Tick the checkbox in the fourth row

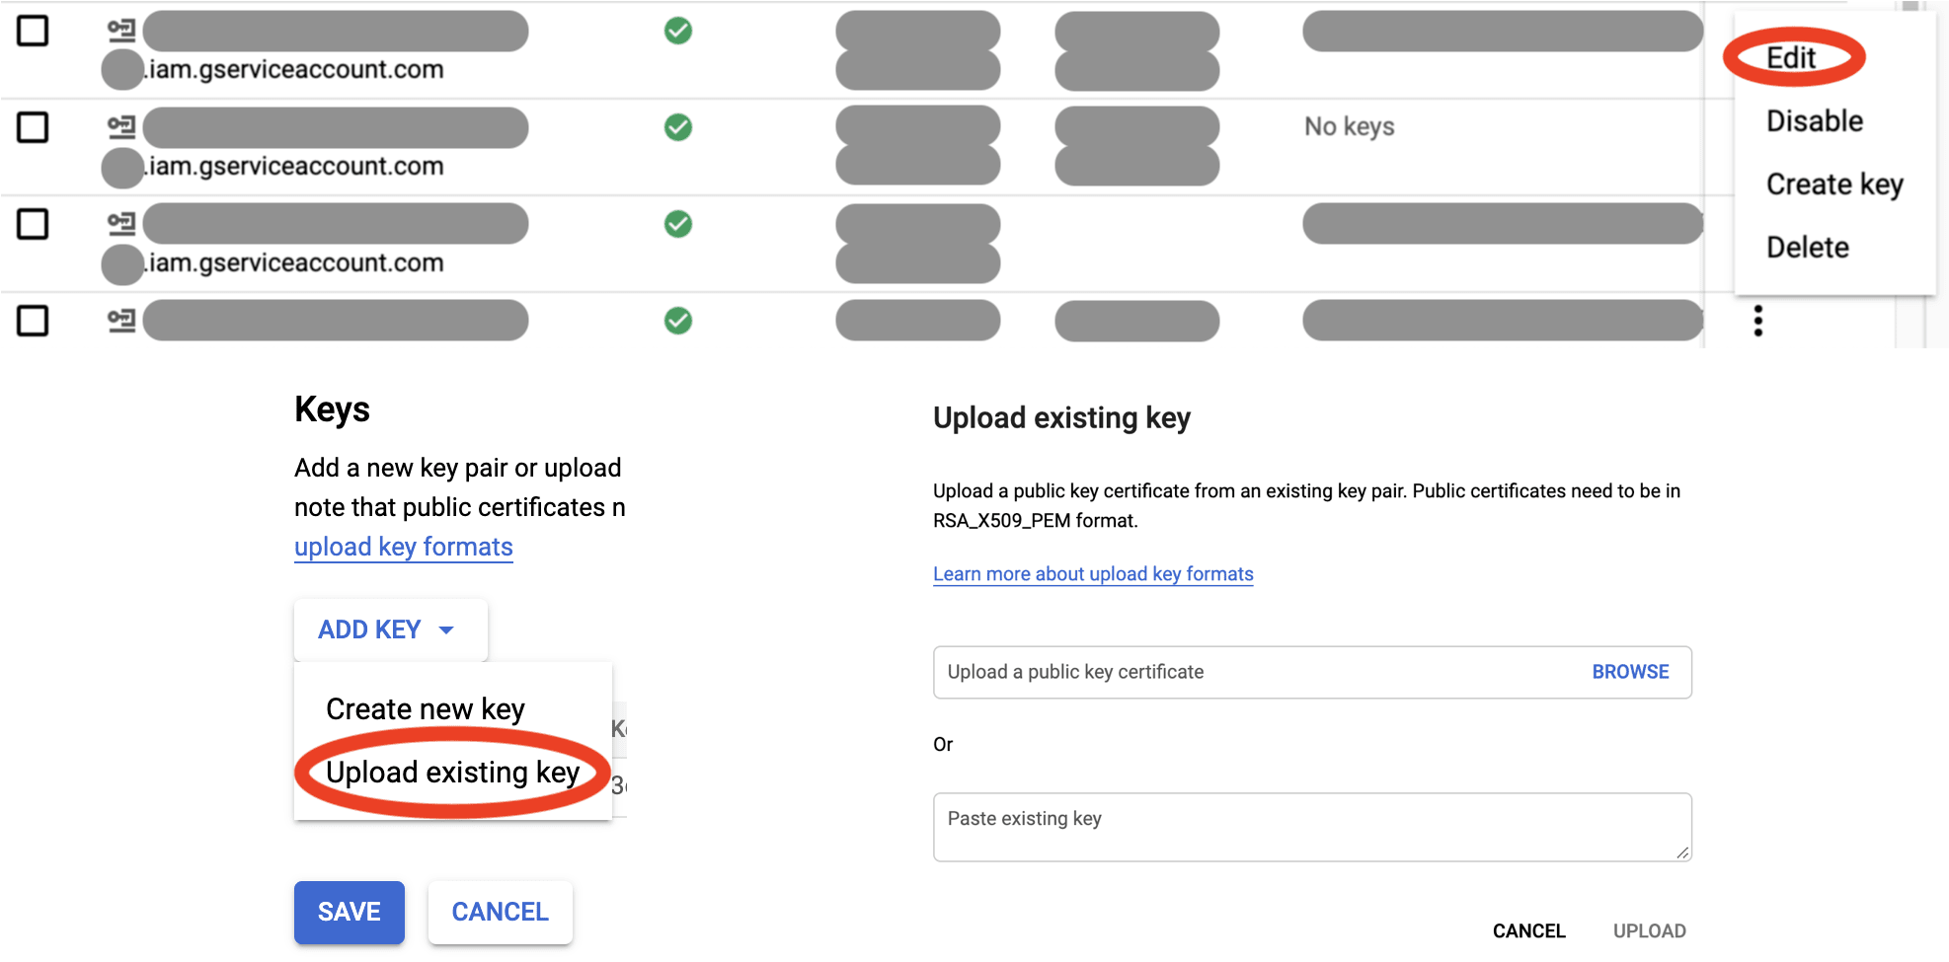[34, 320]
